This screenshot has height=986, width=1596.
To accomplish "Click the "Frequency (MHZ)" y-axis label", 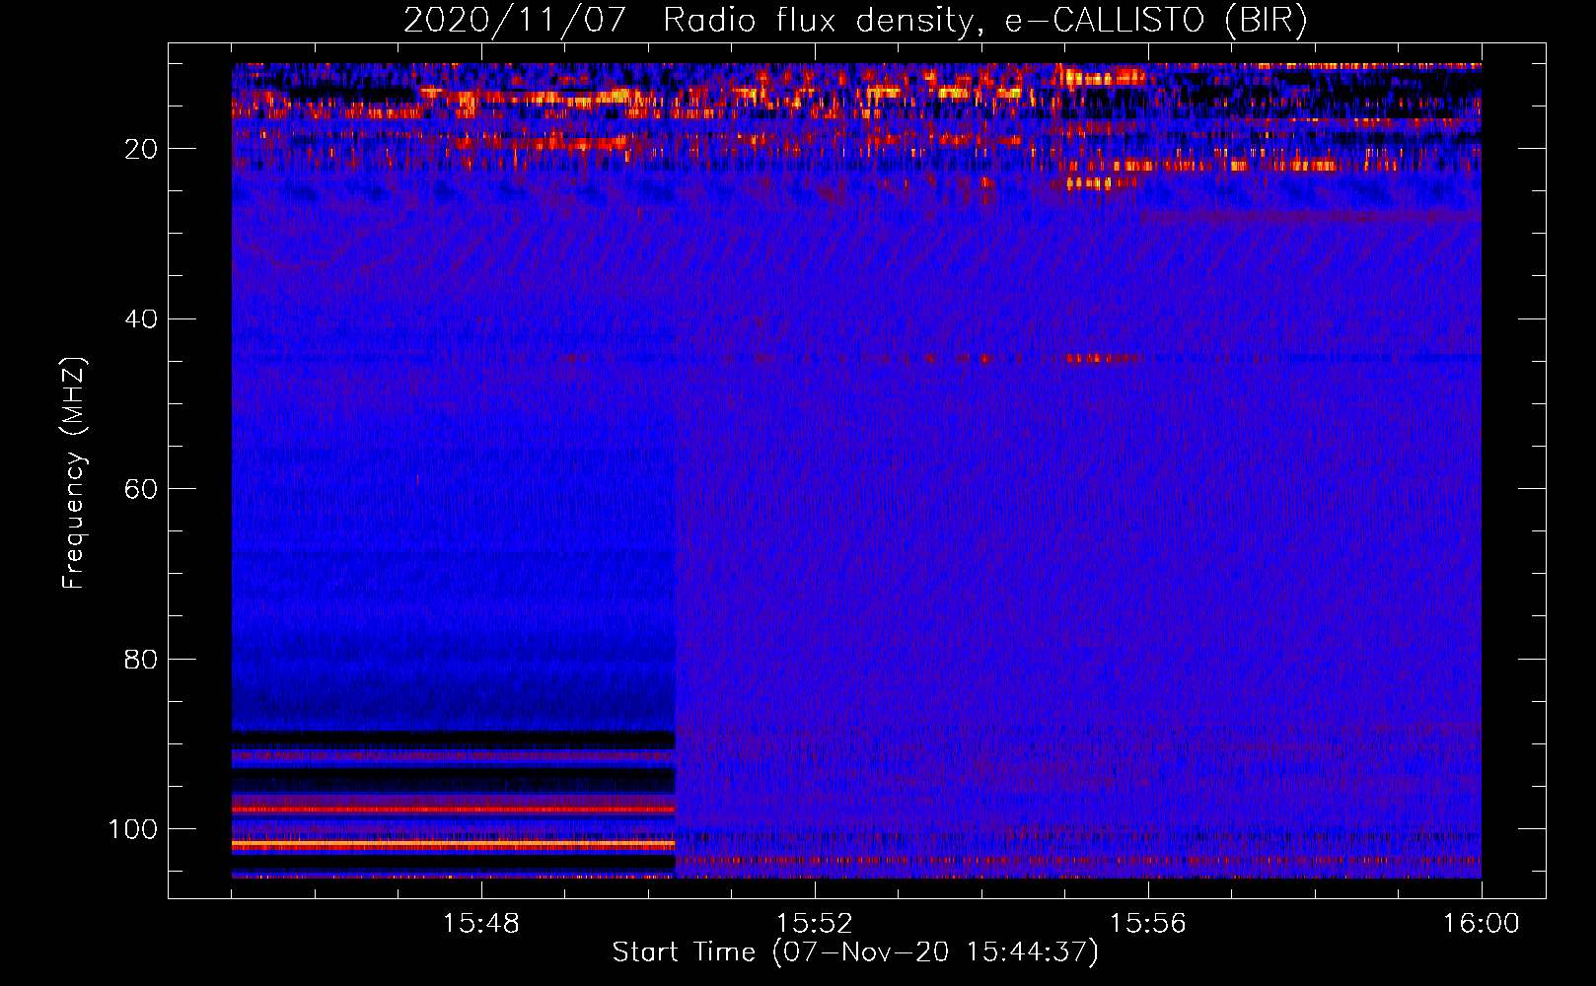I will click(74, 472).
